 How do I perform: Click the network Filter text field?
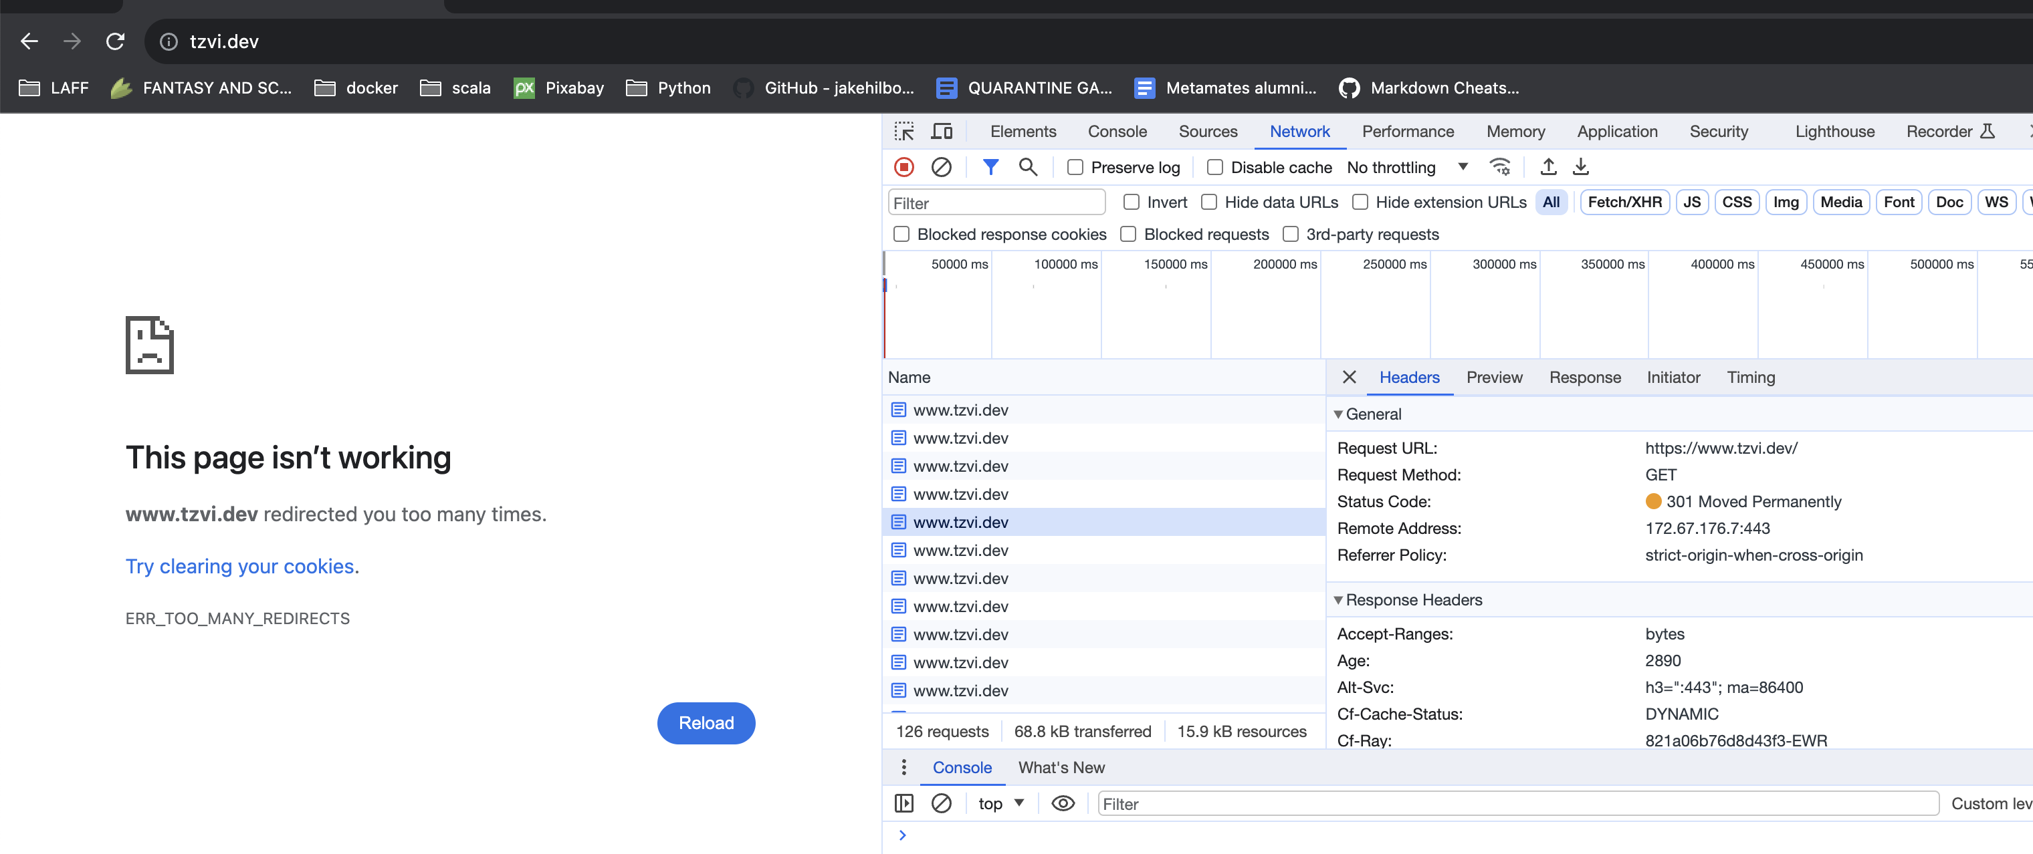996,202
